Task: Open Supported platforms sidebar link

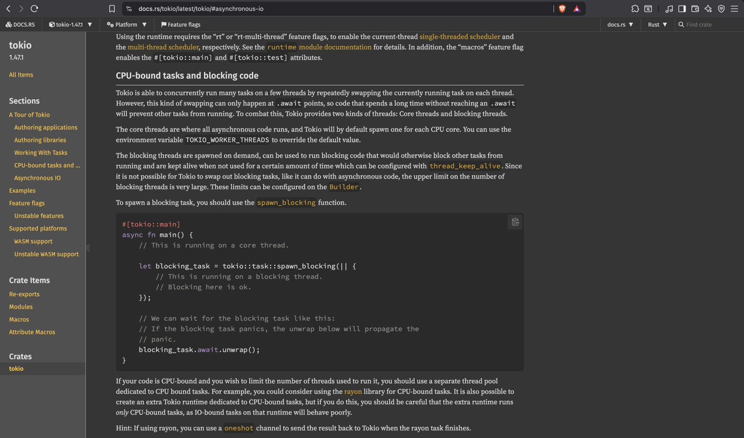Action: click(38, 228)
